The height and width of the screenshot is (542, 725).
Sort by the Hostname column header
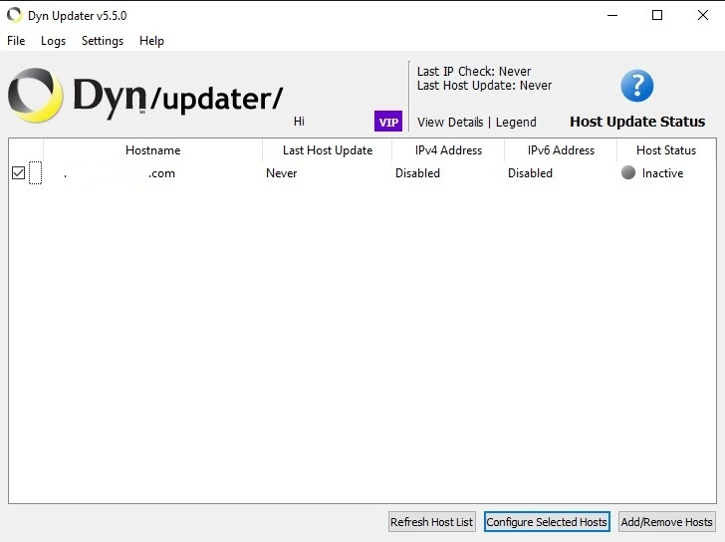tap(153, 150)
